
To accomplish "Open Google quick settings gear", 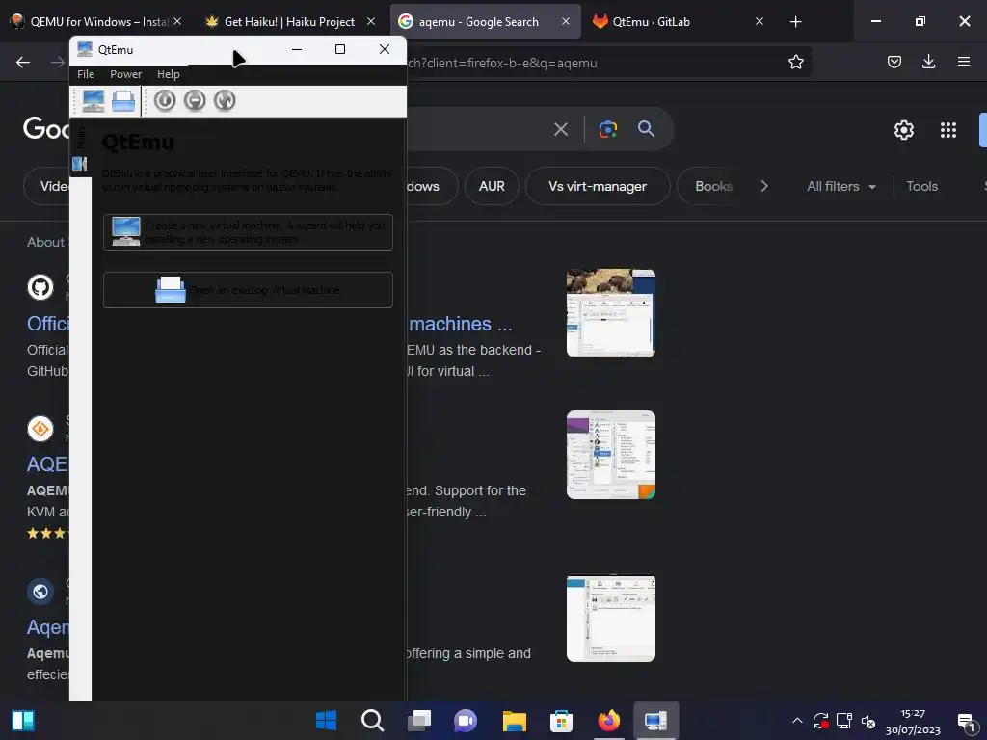I will tap(904, 130).
